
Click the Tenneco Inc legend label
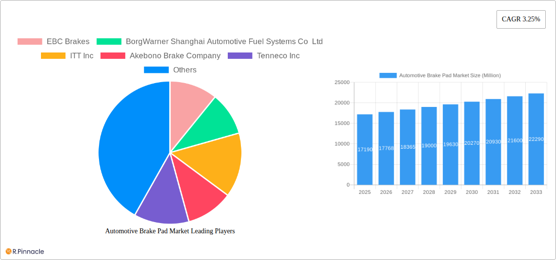click(x=278, y=56)
